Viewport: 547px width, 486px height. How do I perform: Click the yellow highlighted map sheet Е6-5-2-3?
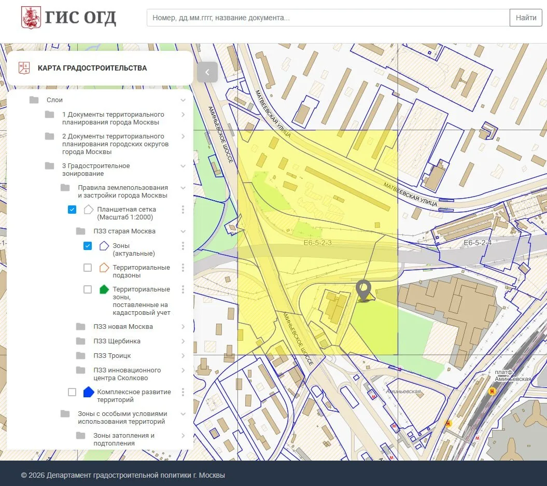tap(317, 242)
